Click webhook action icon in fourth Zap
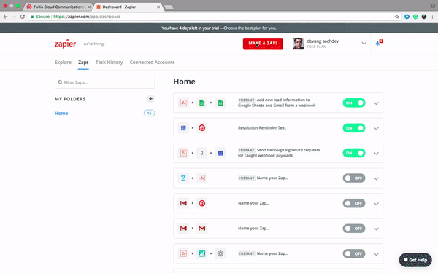 point(201,178)
